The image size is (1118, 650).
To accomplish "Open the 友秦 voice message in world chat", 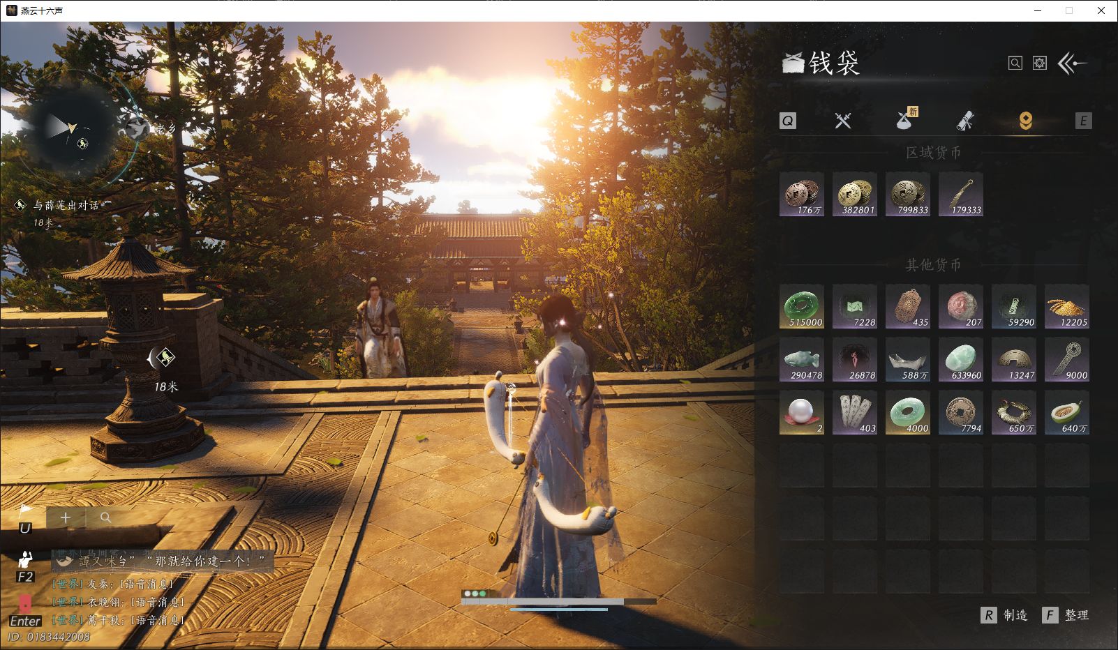I will (112, 584).
